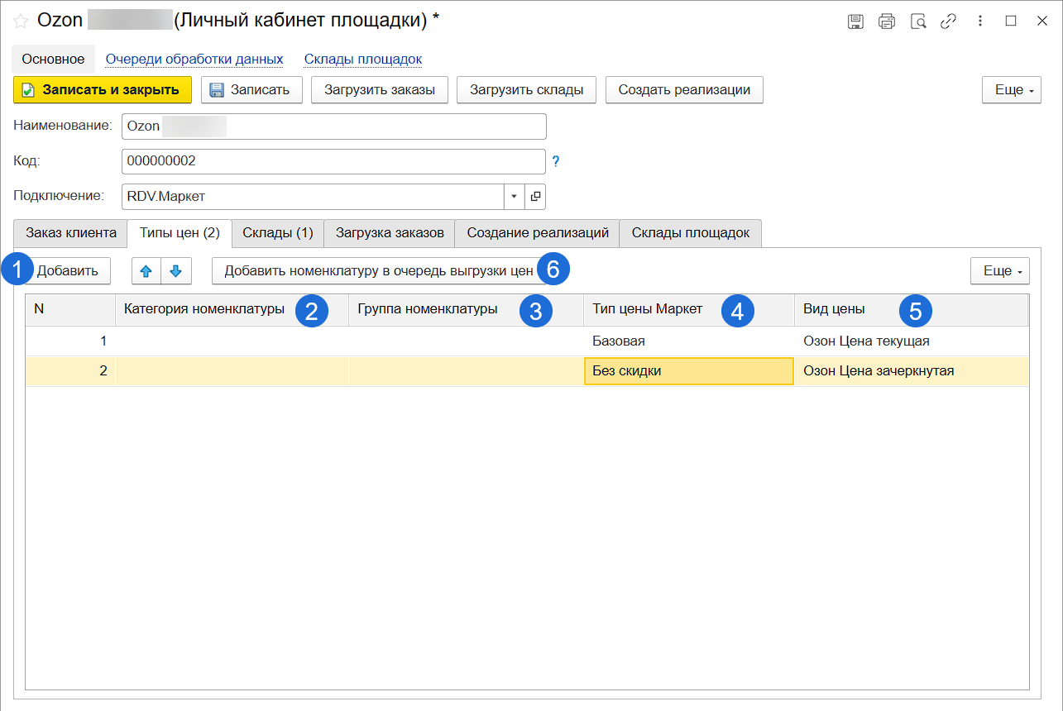Open the Подключение linked record icon
Viewport: 1063px width, 711px height.
coord(535,196)
